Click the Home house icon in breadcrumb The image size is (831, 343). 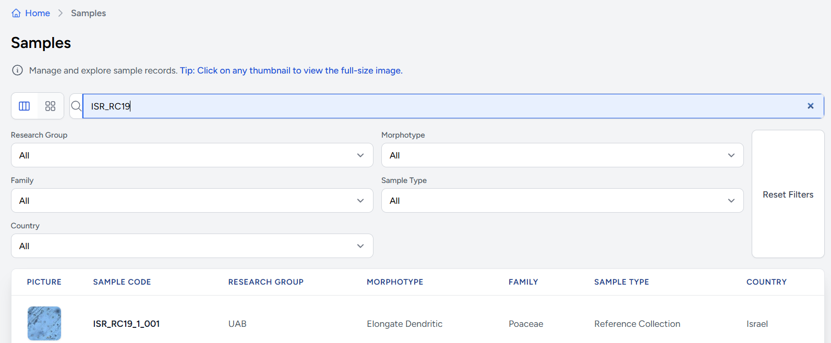[16, 13]
